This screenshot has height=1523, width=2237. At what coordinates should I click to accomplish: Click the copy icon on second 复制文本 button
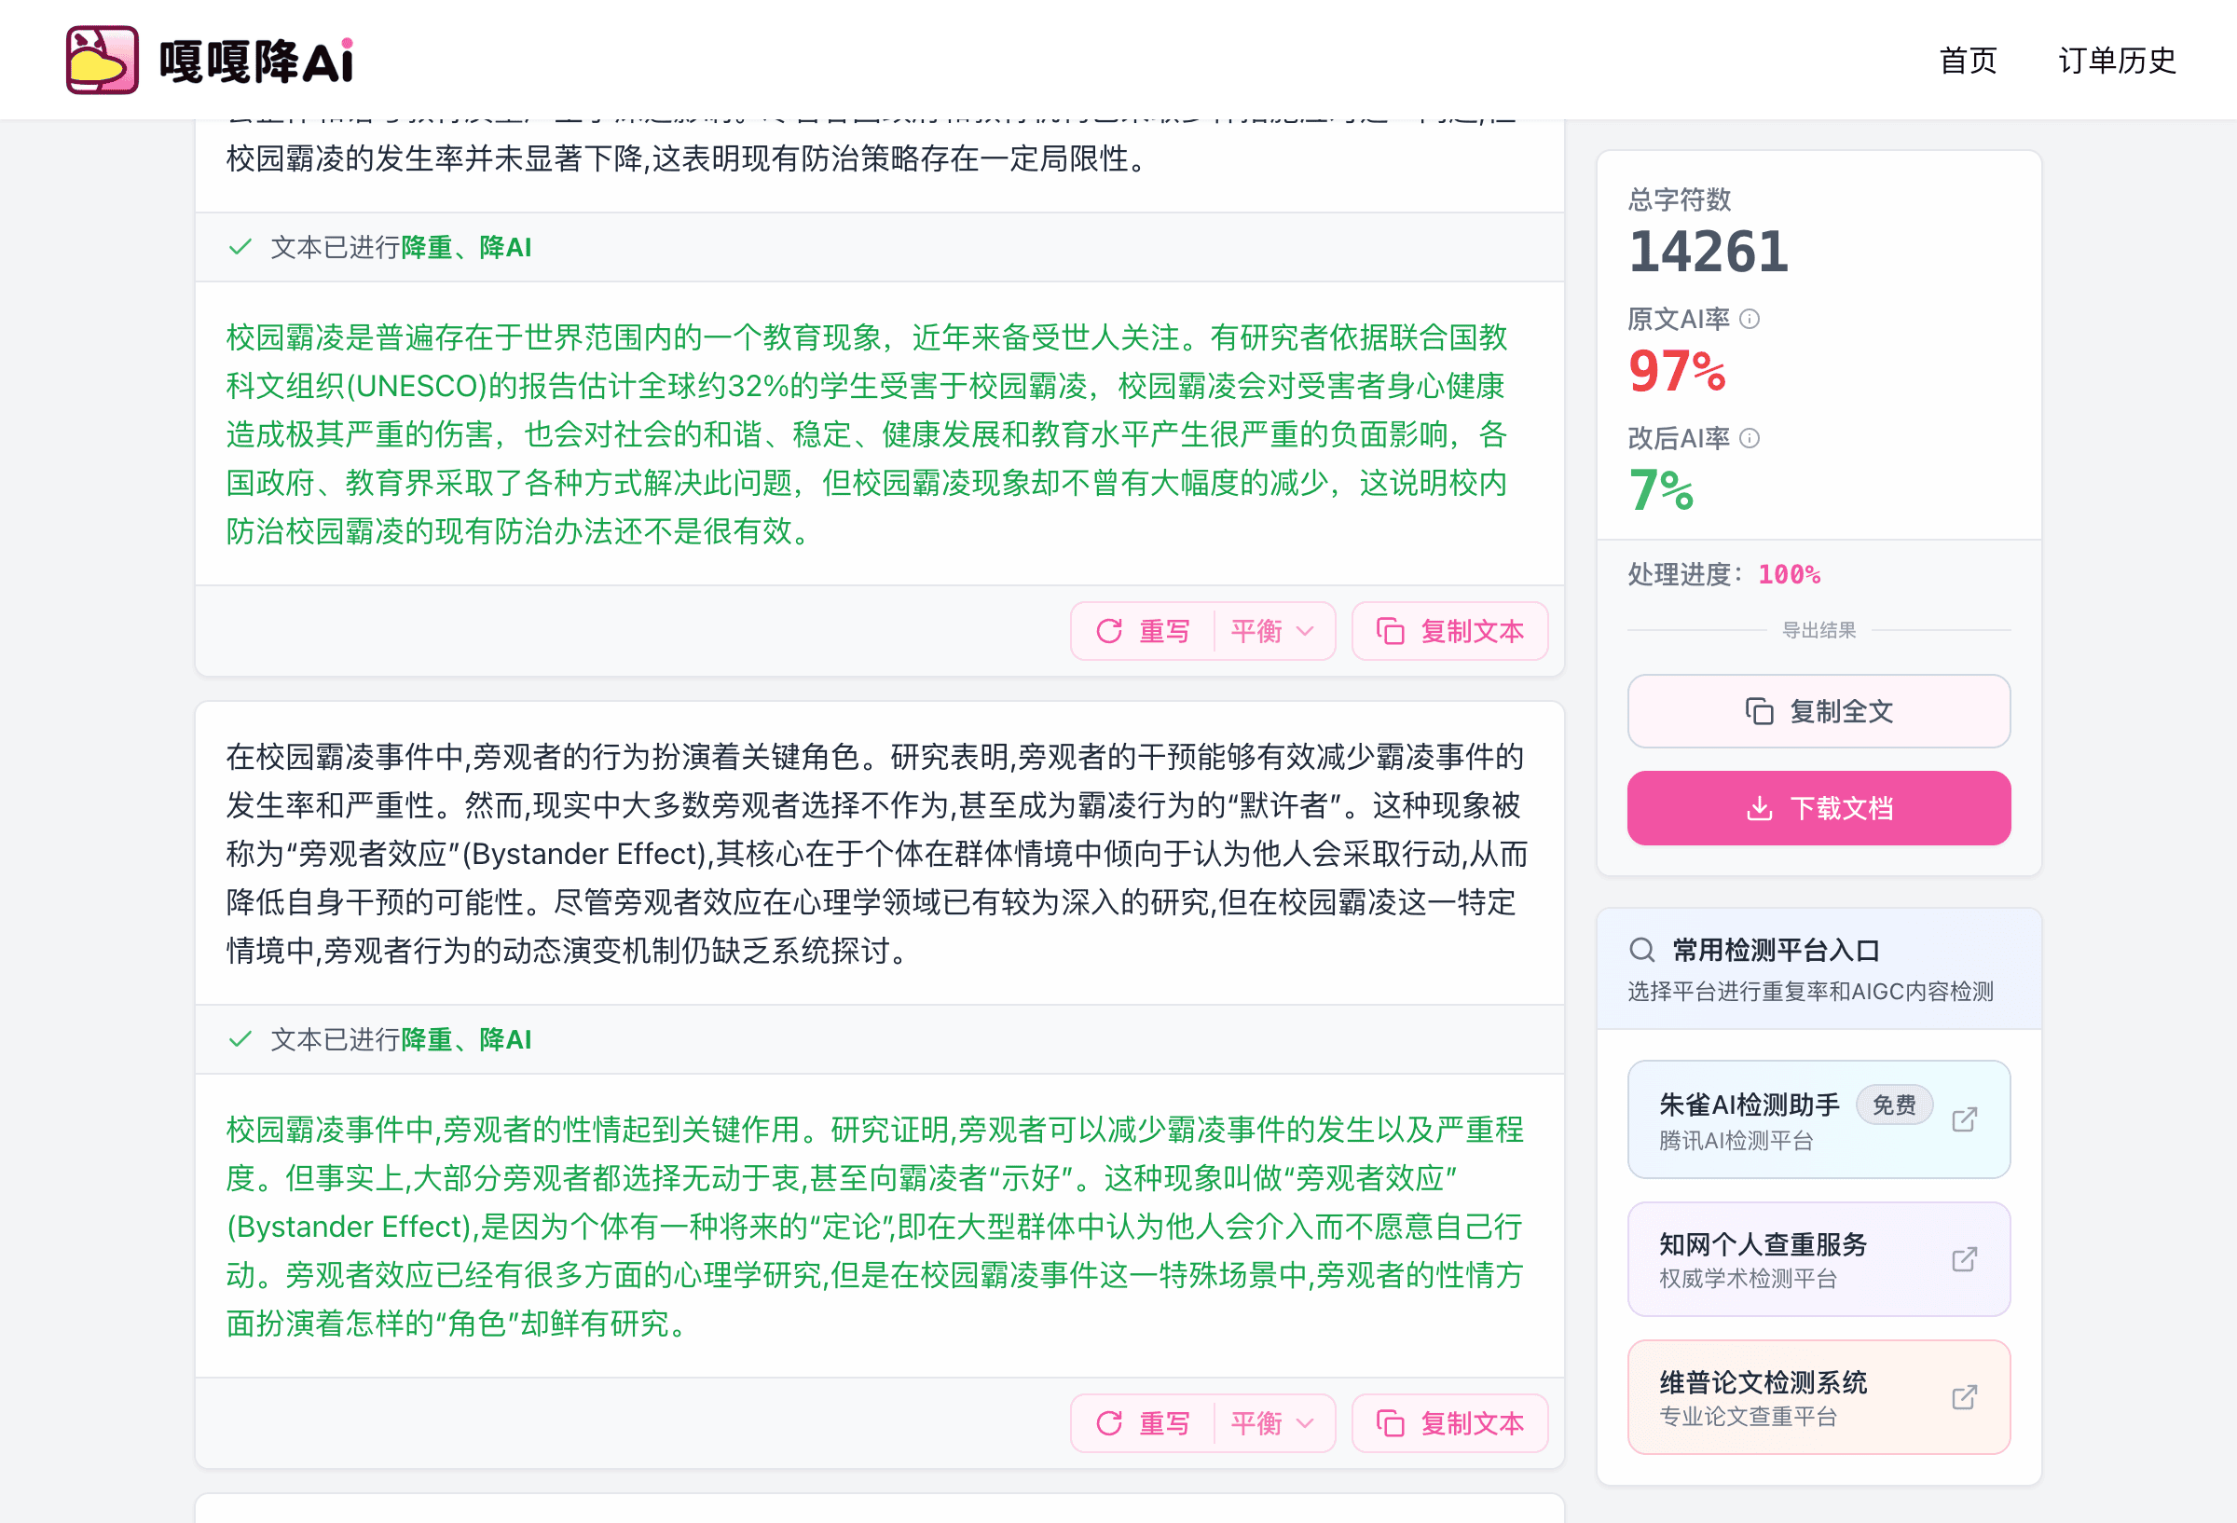coord(1389,1422)
